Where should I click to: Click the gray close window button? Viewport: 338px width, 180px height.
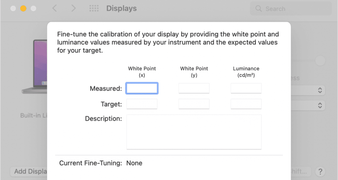(x=13, y=8)
